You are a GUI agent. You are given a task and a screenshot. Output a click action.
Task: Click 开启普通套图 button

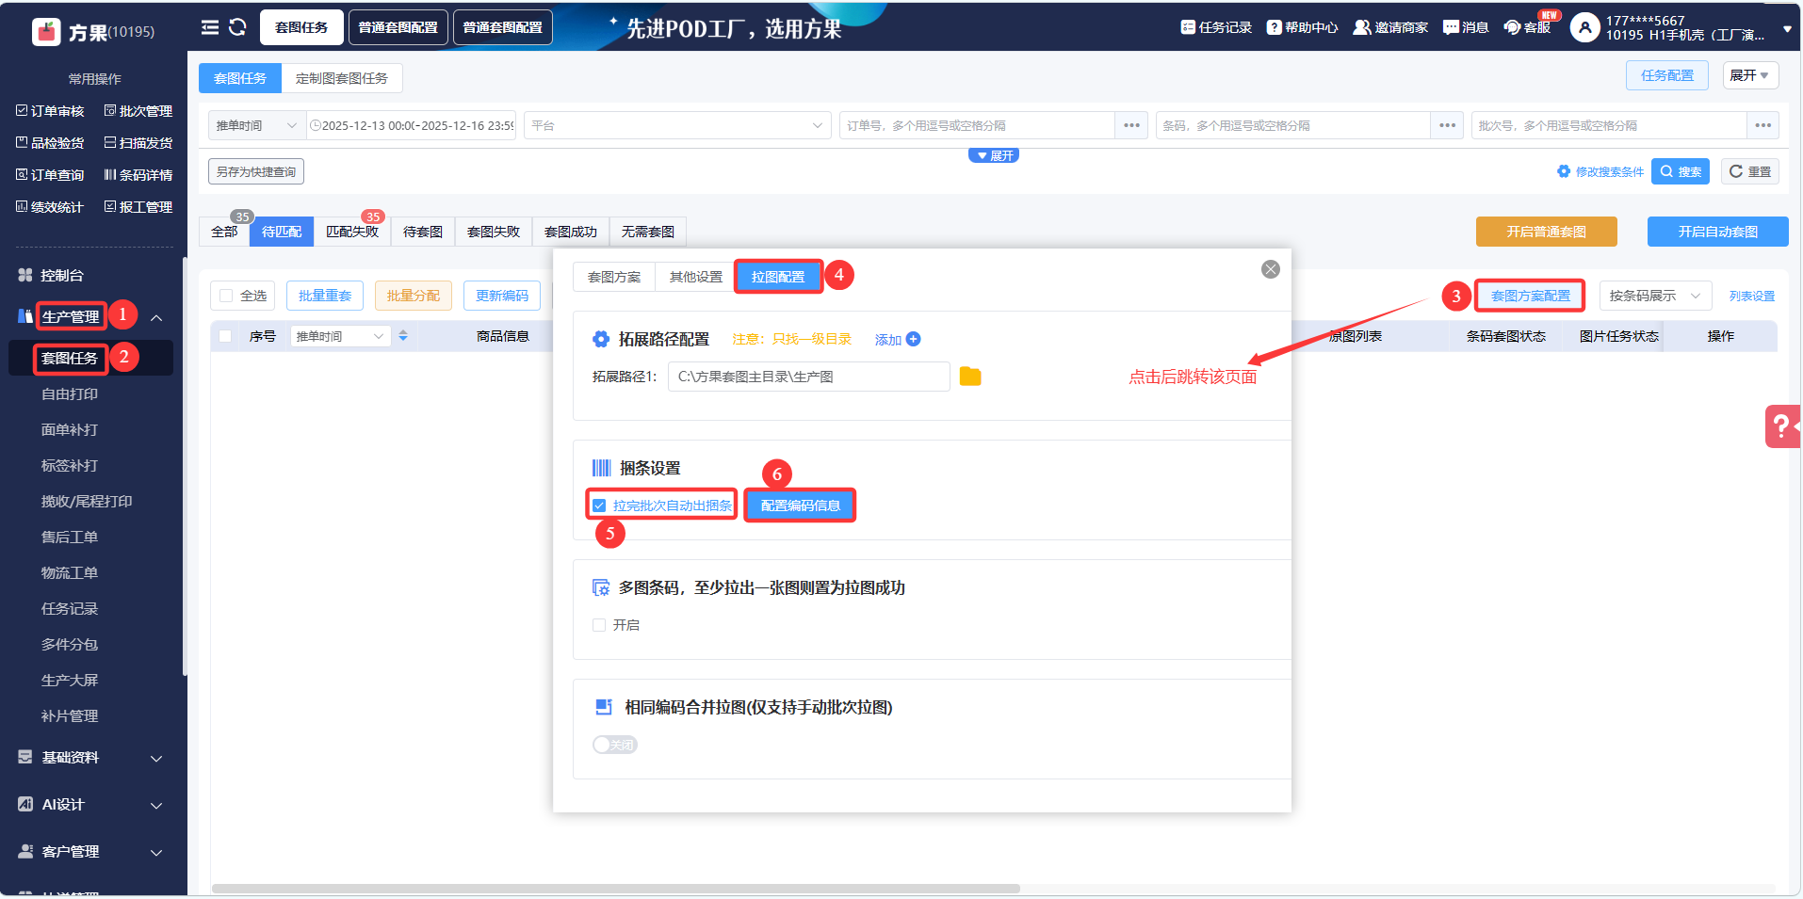[x=1547, y=232]
